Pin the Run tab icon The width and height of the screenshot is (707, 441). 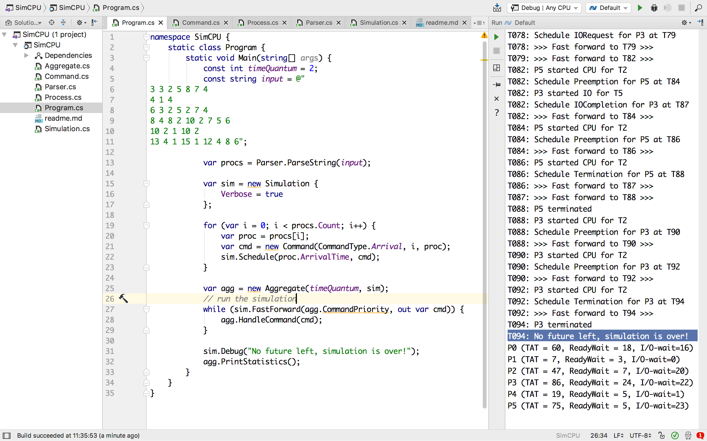pyautogui.click(x=496, y=85)
